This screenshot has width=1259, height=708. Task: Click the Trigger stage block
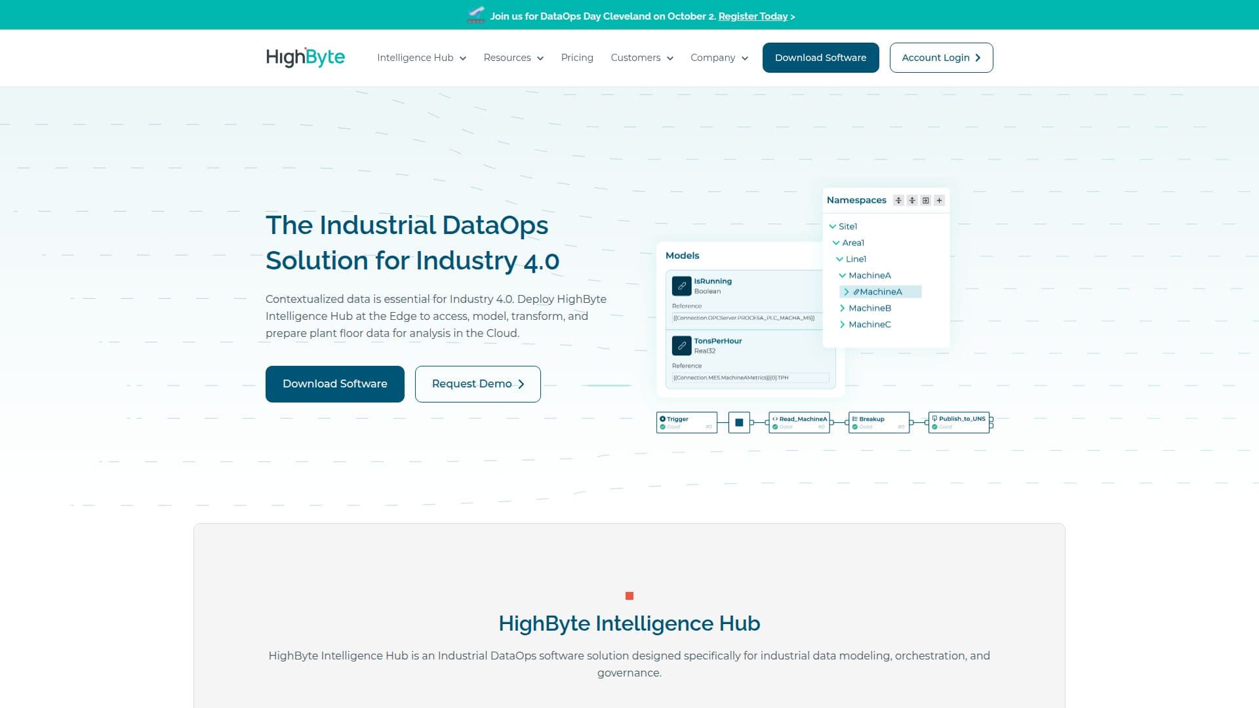click(687, 423)
